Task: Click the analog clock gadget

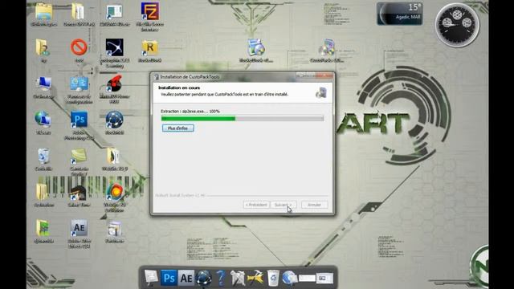Action: click(x=457, y=25)
